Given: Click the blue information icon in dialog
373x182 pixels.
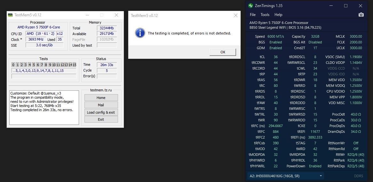Looking at the screenshot, I should click(140, 33).
